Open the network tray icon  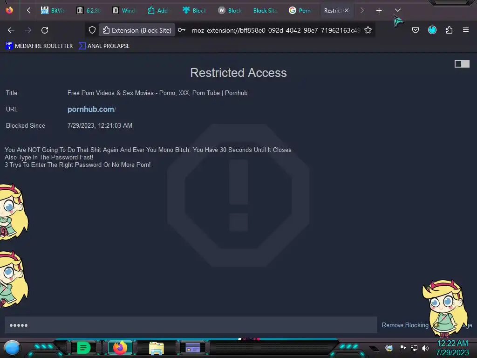[x=414, y=348]
